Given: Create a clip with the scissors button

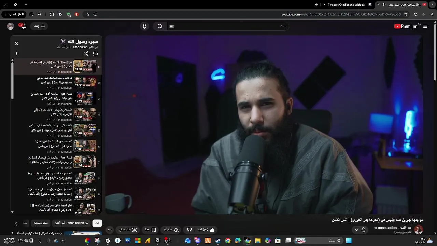Looking at the screenshot, I should coord(128,230).
